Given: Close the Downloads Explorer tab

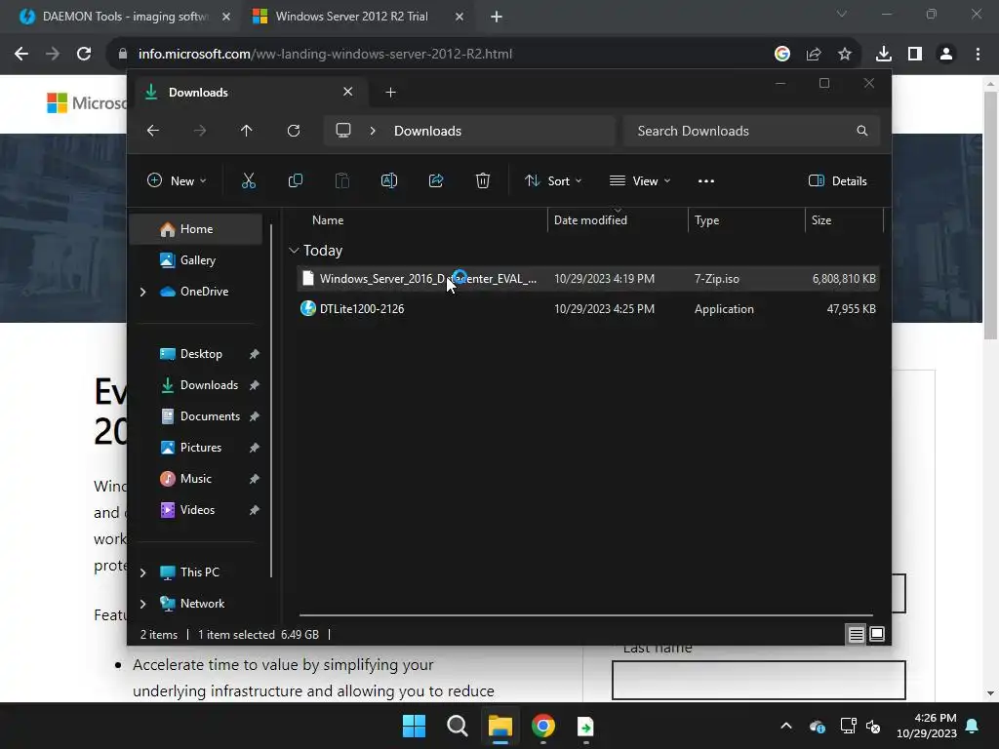Looking at the screenshot, I should click(348, 92).
